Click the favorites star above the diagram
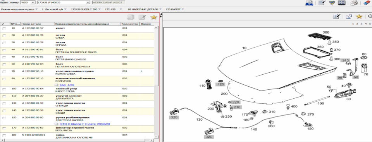 (x=359, y=16)
